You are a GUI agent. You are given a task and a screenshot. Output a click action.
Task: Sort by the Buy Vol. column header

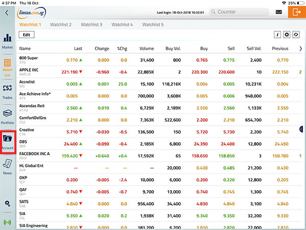click(173, 49)
